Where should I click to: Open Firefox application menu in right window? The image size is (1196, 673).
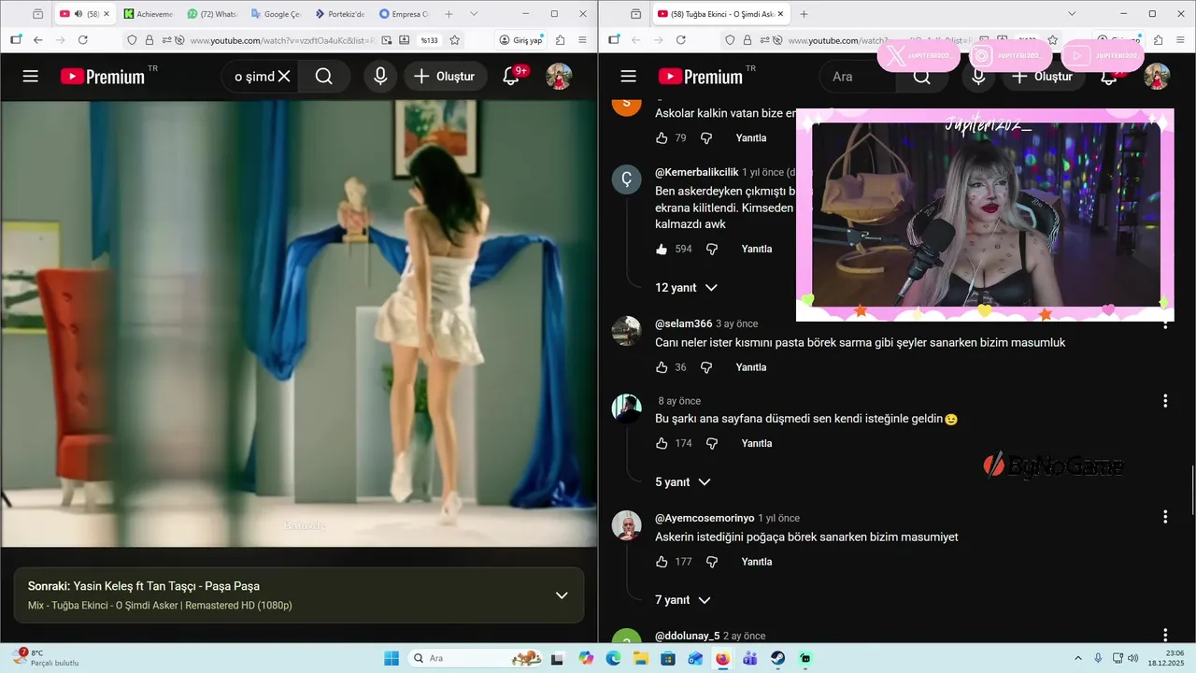point(1181,40)
